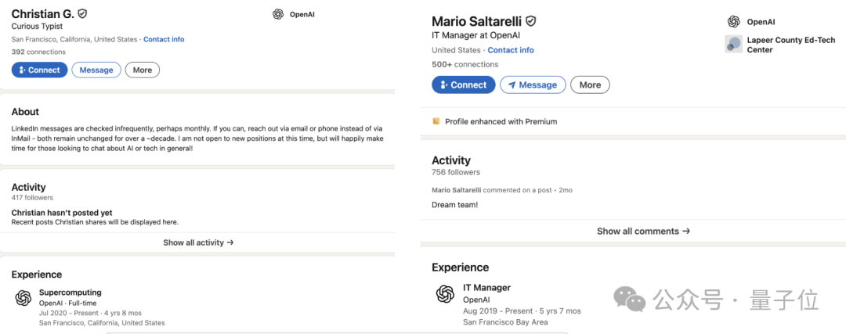Click OpenAI logo beside Supercomputing experience
This screenshot has width=846, height=334.
click(23, 297)
